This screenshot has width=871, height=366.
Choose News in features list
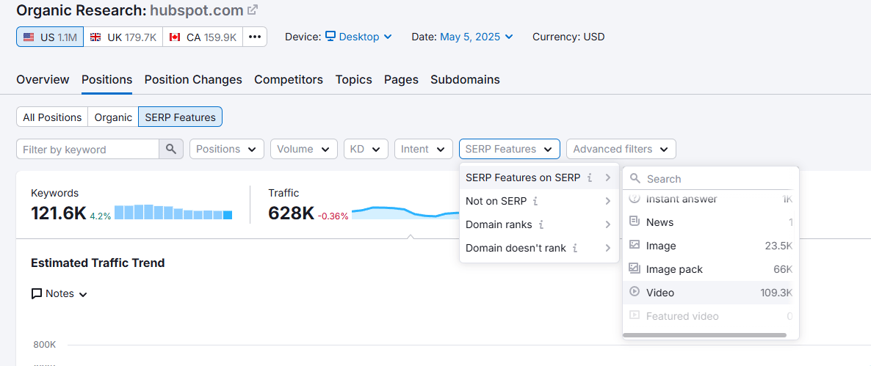pyautogui.click(x=710, y=222)
